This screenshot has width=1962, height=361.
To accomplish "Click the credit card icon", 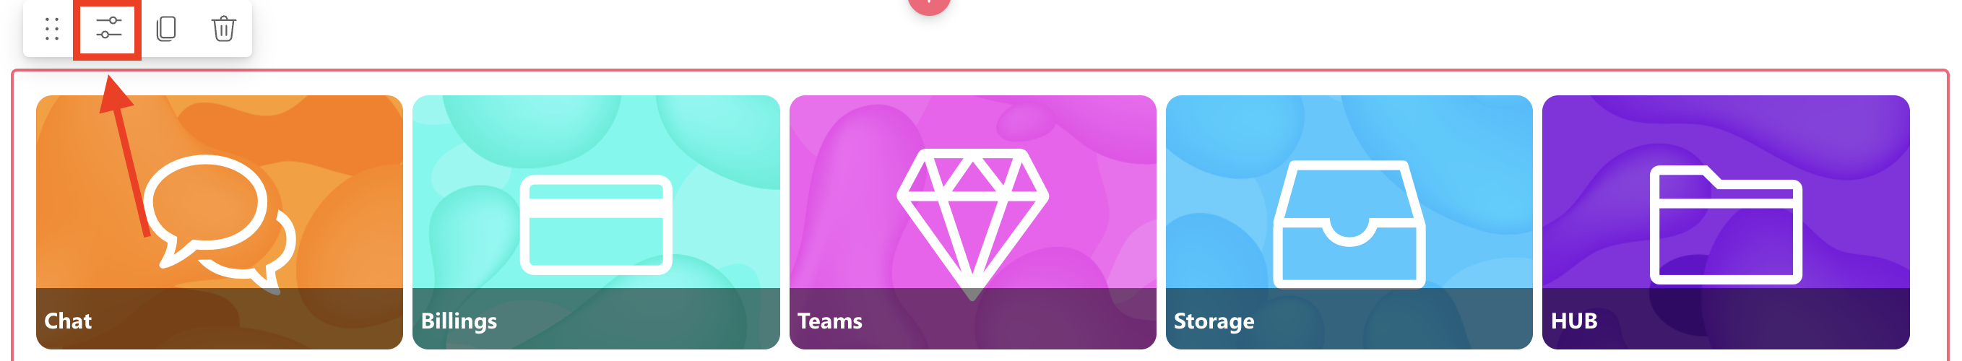I will tap(595, 224).
